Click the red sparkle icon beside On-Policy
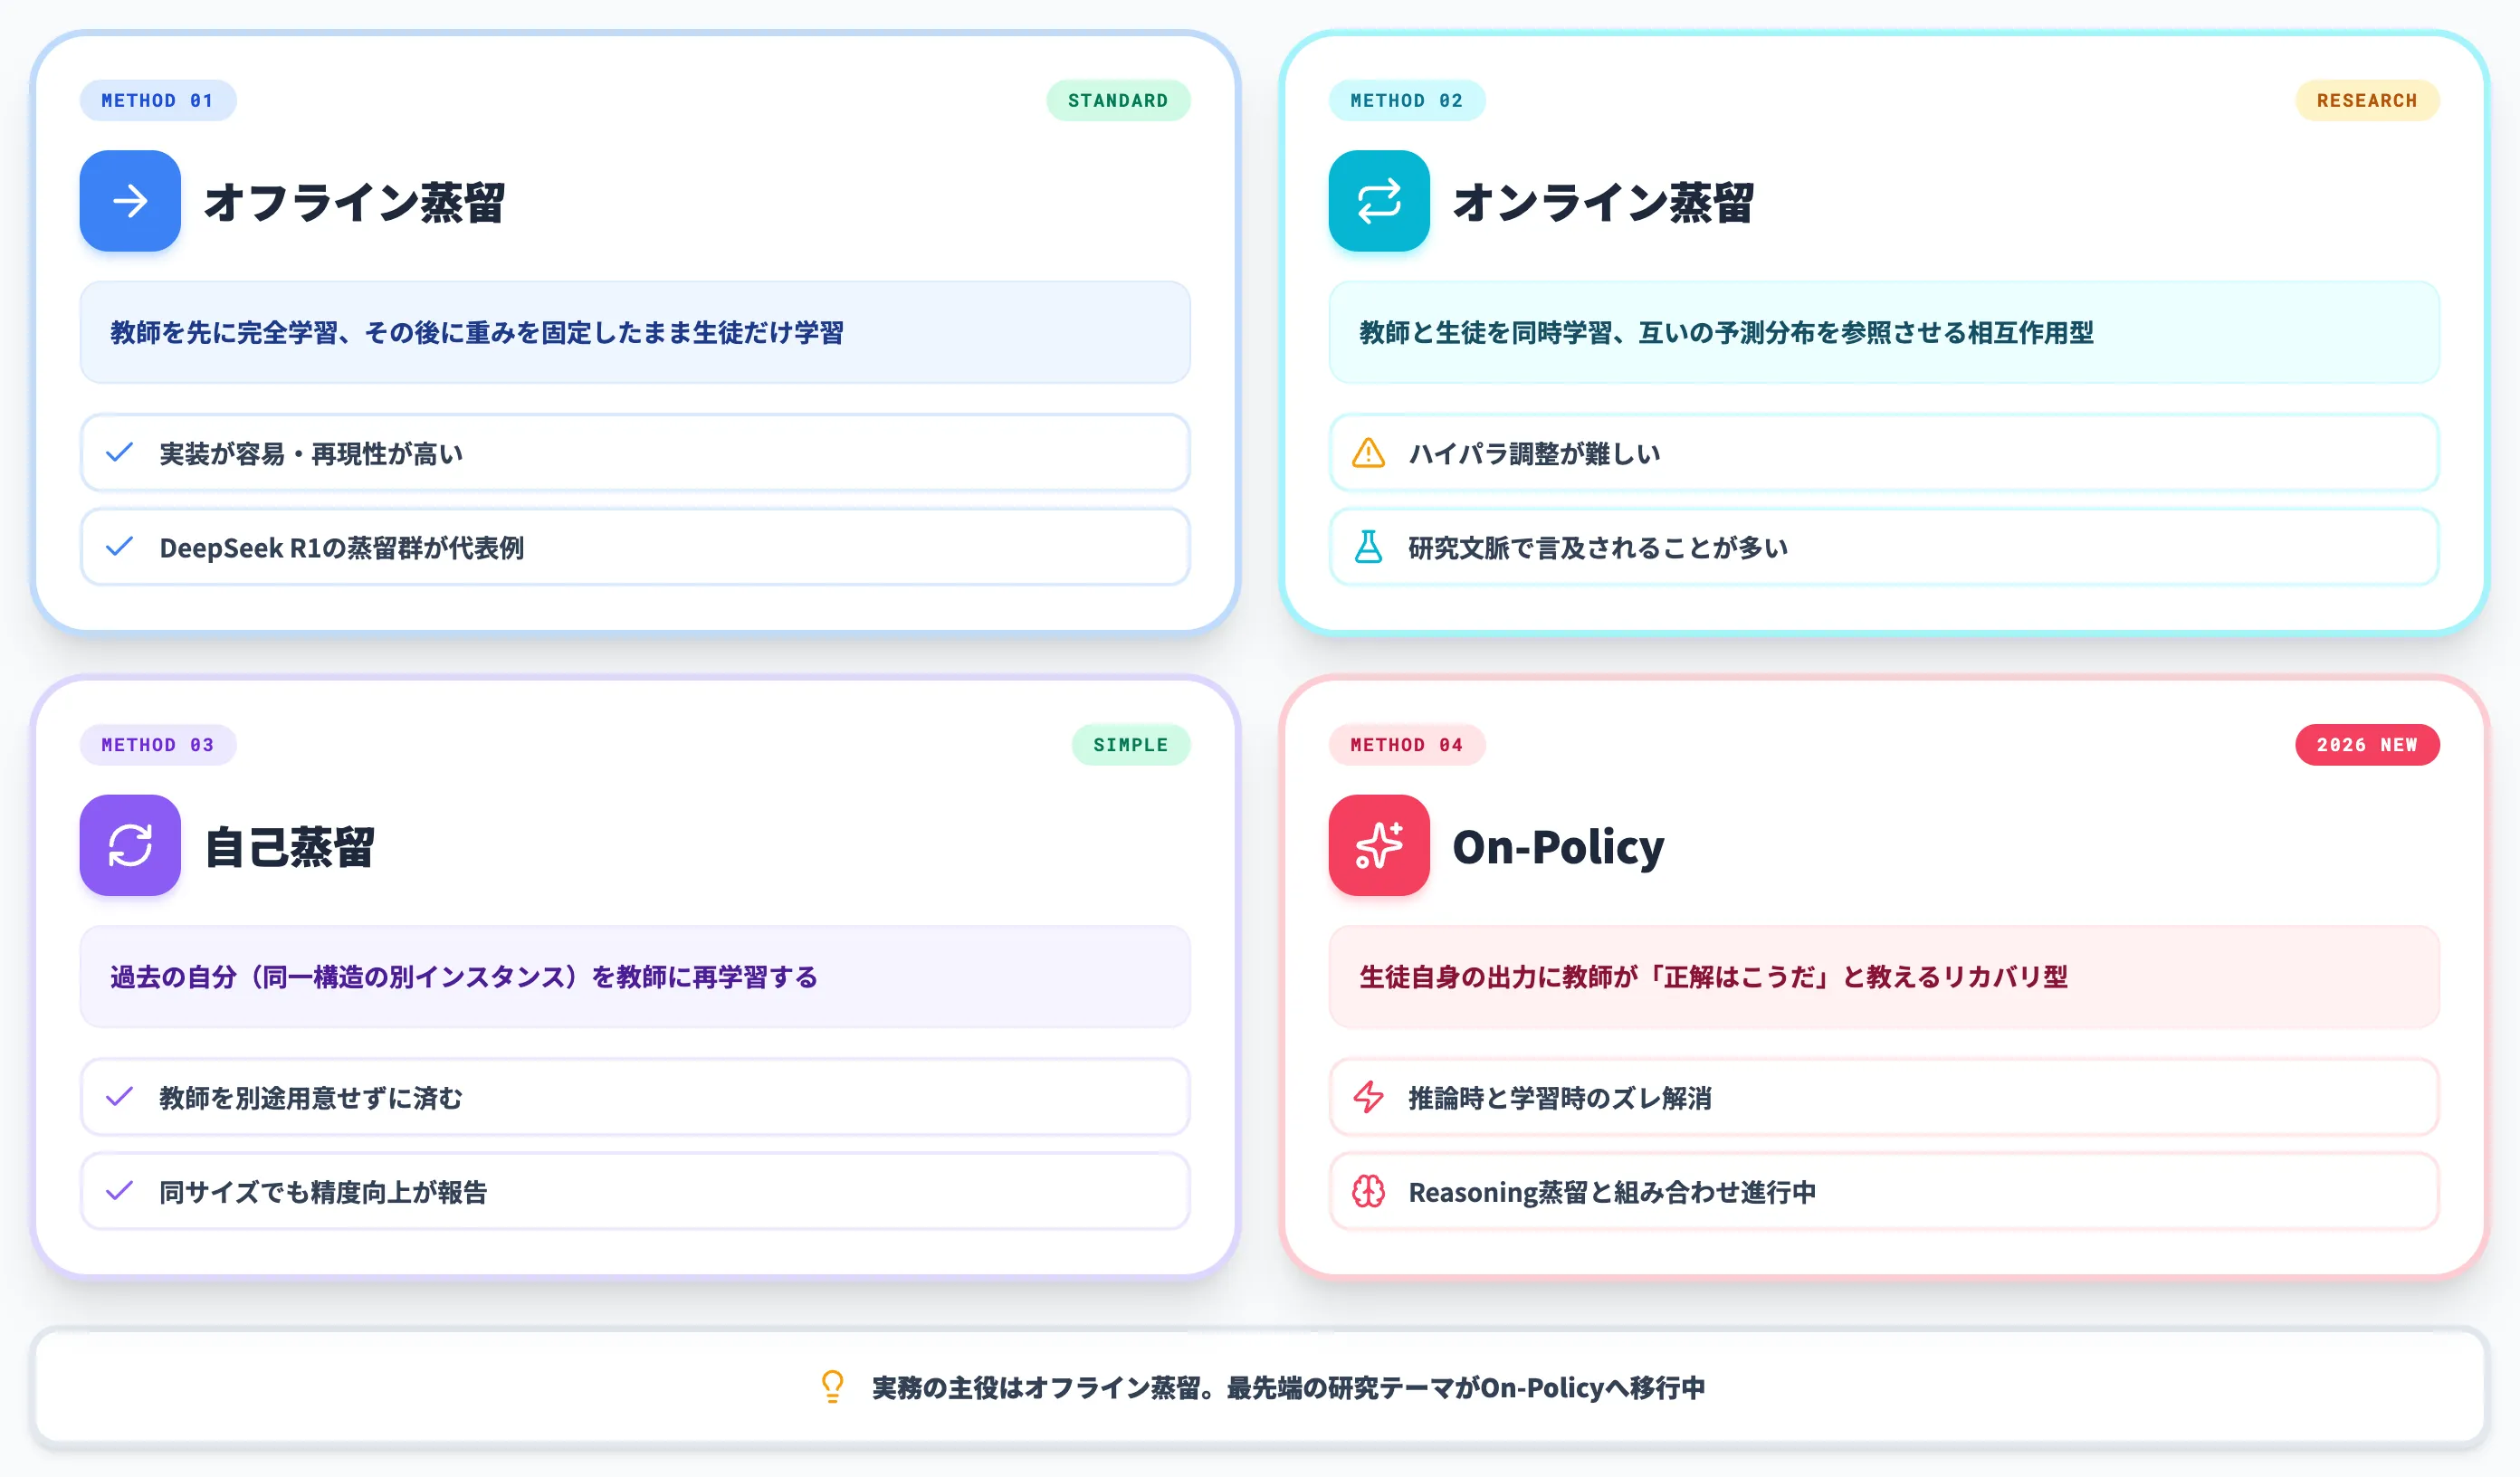2520x1477 pixels. tap(1379, 845)
